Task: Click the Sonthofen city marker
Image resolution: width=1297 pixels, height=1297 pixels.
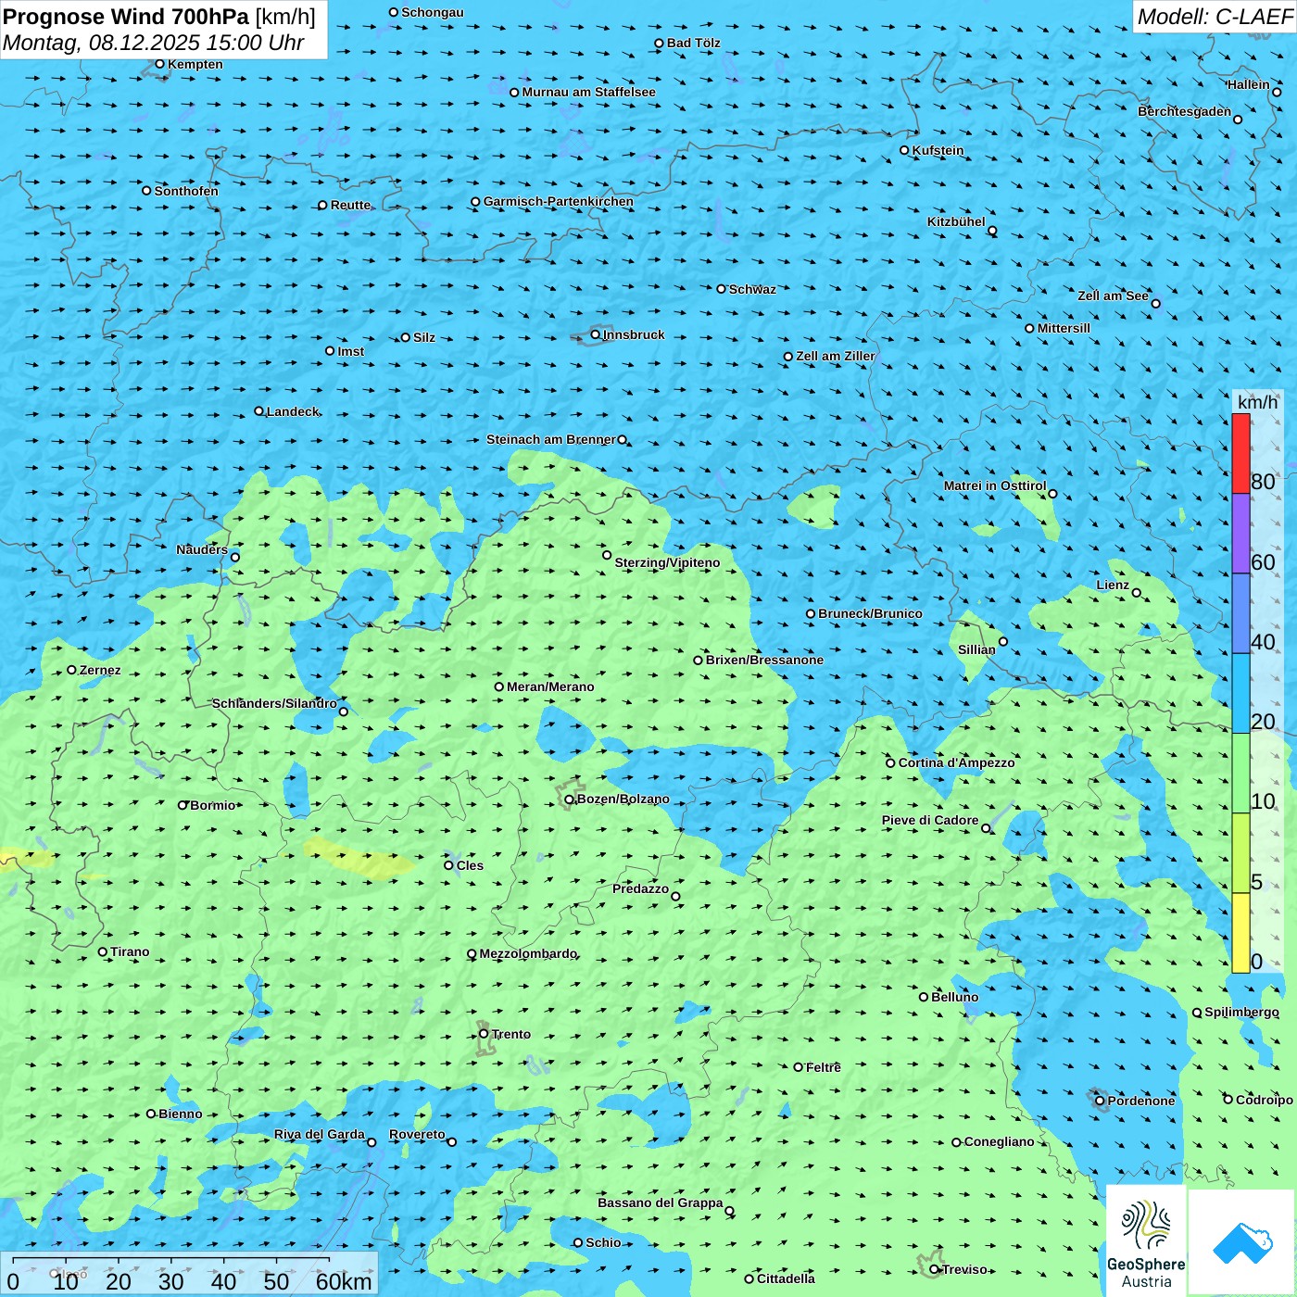Action: point(146,191)
